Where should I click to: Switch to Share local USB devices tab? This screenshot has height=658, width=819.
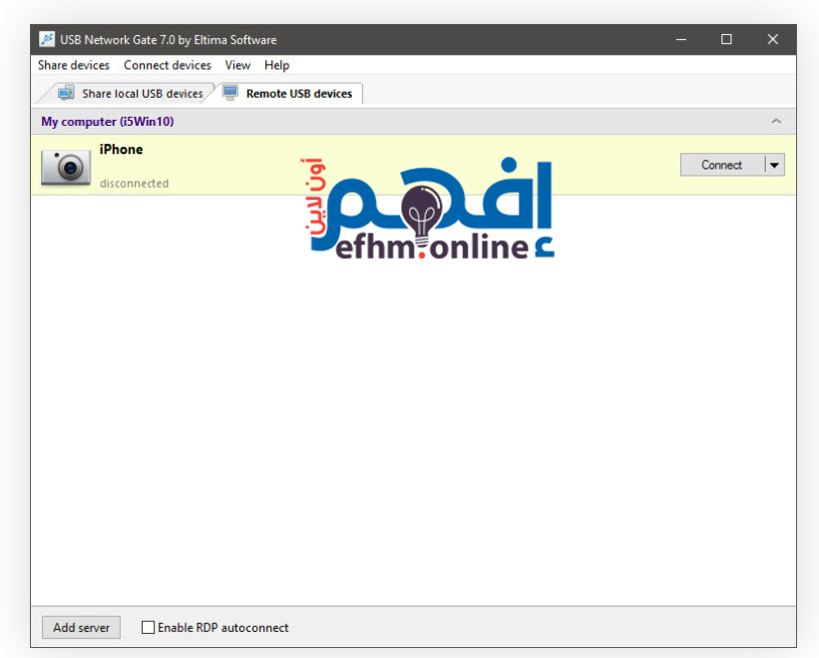tap(142, 94)
